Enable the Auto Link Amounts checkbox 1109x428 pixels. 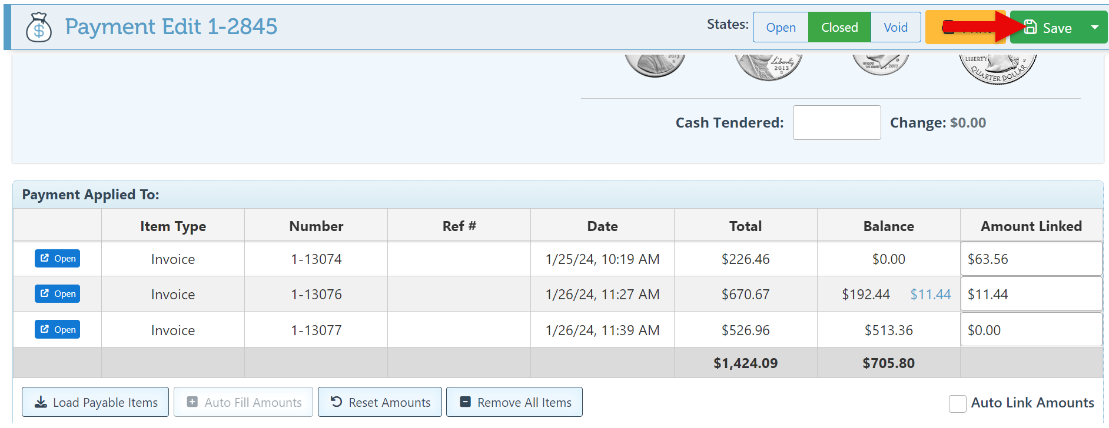[x=958, y=403]
